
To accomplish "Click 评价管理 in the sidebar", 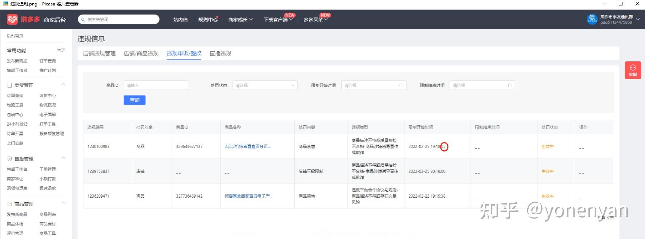I will (x=15, y=233).
